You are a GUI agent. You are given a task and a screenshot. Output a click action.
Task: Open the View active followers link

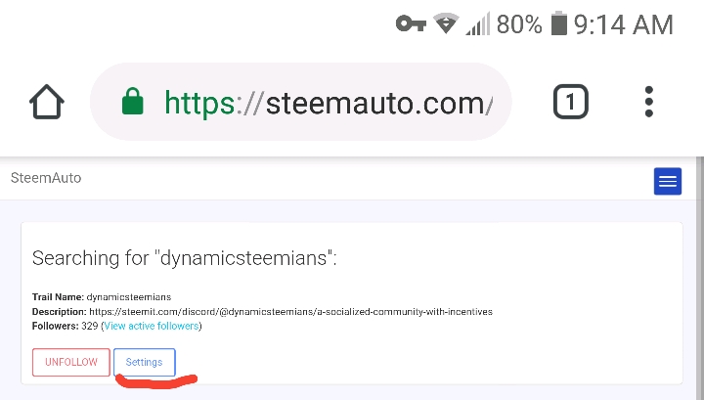point(152,326)
